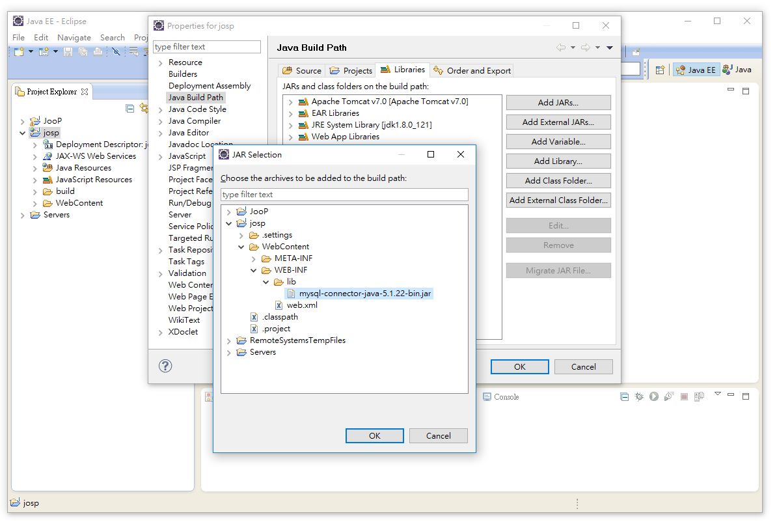Click the bug-shaped icon in Console toolbar
777x522 pixels.
click(x=639, y=397)
